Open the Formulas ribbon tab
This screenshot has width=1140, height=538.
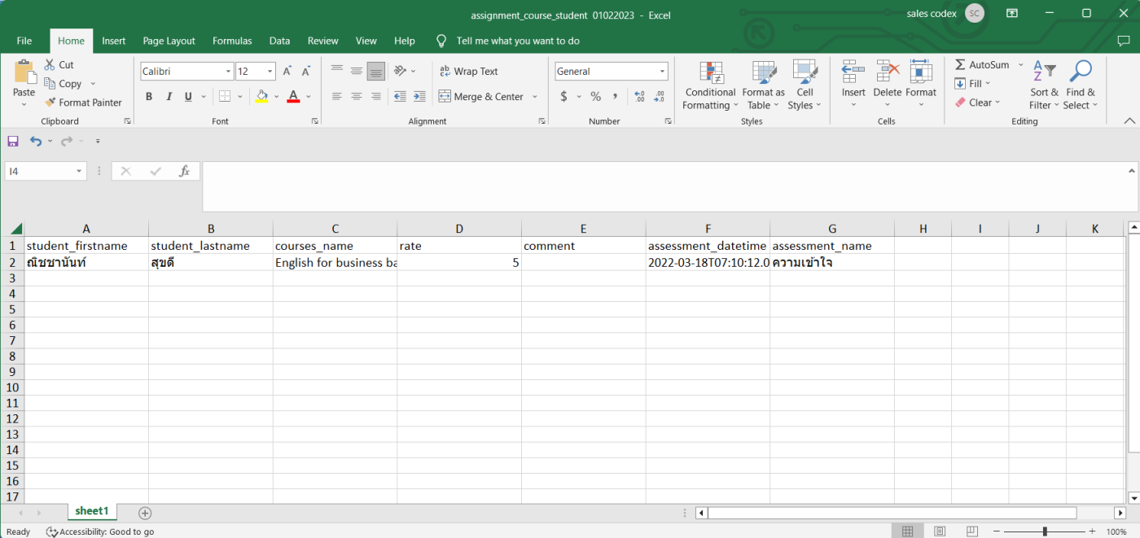click(232, 41)
